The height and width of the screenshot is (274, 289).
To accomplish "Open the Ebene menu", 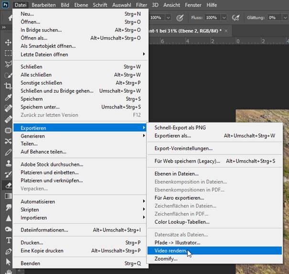I will [x=81, y=5].
